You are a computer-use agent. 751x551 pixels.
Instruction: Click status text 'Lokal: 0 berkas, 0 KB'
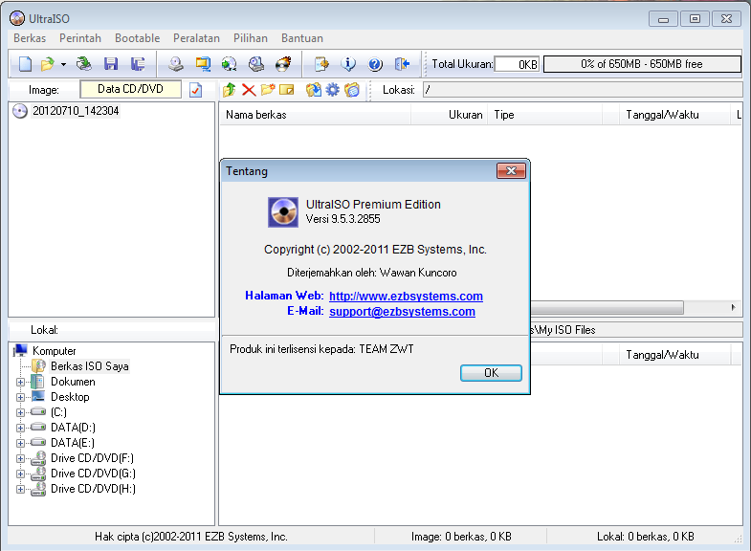(645, 537)
